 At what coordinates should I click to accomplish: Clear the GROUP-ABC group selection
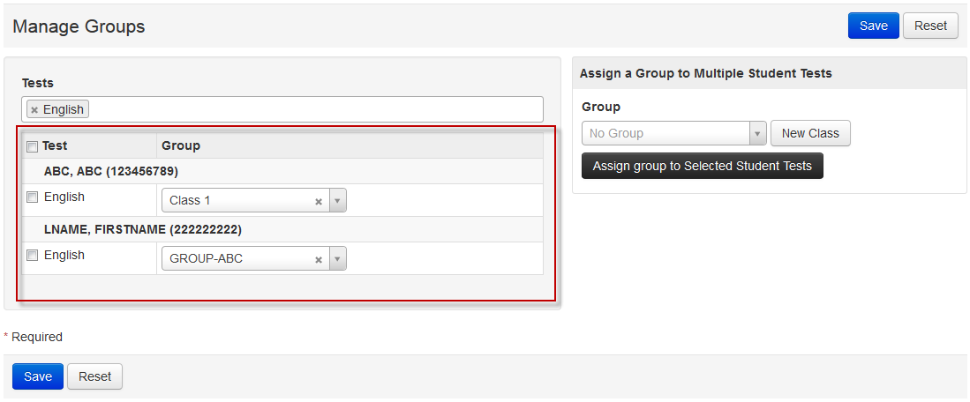click(319, 259)
